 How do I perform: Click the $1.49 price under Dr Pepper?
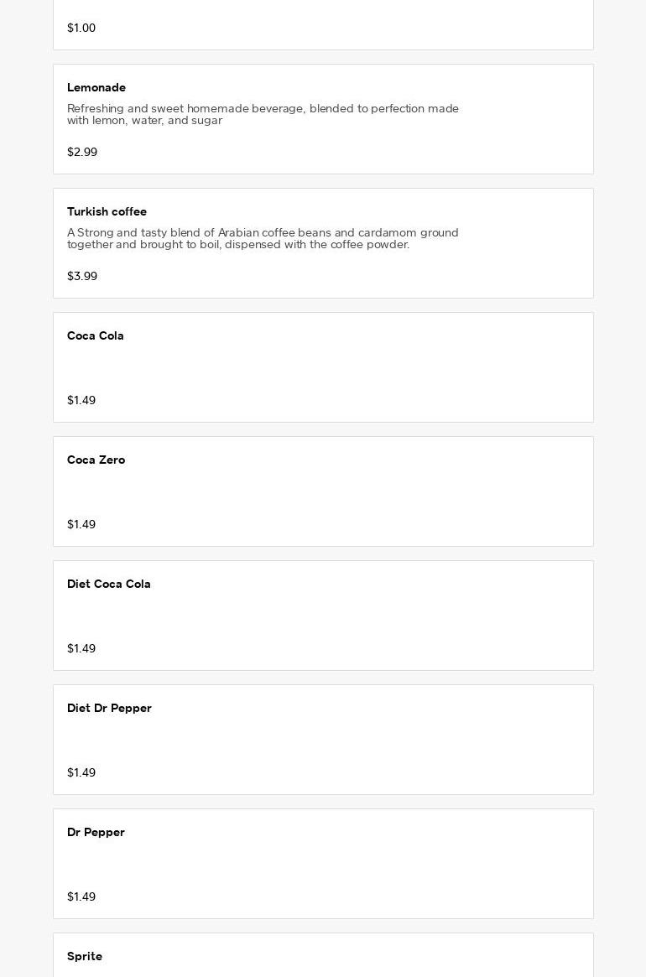(81, 896)
